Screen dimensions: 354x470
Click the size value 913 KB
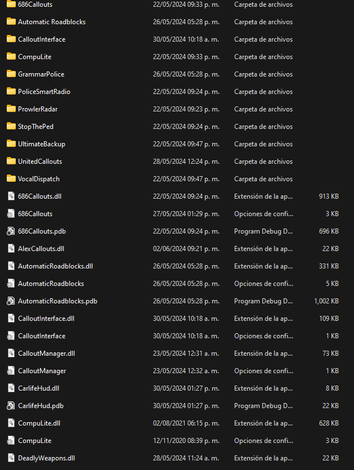329,196
